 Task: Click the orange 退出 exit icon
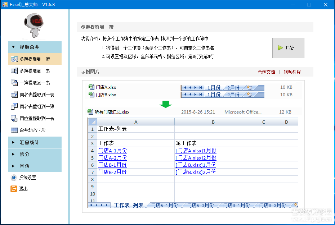14,189
